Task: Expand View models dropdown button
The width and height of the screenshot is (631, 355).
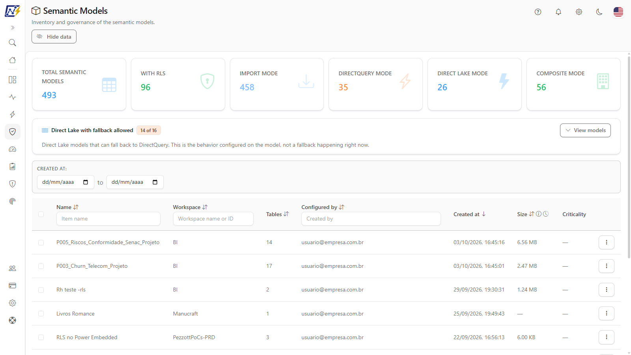Action: 585,131
